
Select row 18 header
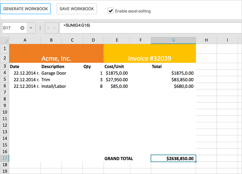5,165
